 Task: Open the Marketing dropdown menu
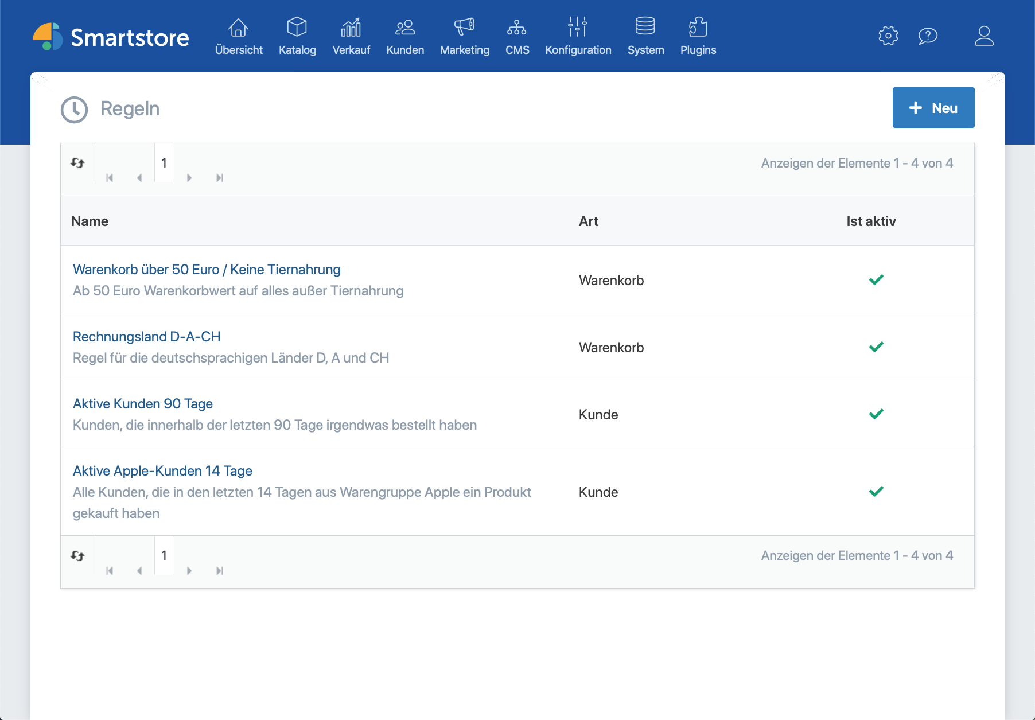pyautogui.click(x=464, y=36)
